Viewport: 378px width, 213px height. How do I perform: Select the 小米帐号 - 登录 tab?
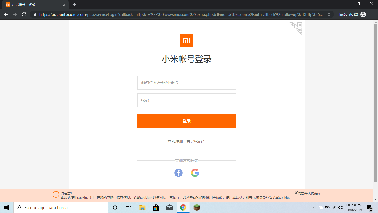[35, 5]
